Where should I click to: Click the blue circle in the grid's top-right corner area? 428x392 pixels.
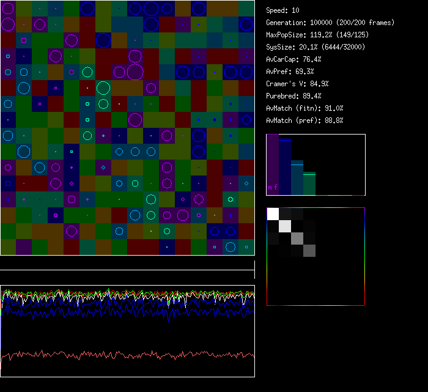click(198, 8)
